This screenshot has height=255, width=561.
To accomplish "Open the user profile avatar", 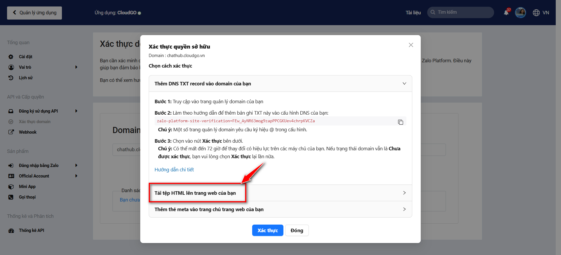I will [520, 13].
